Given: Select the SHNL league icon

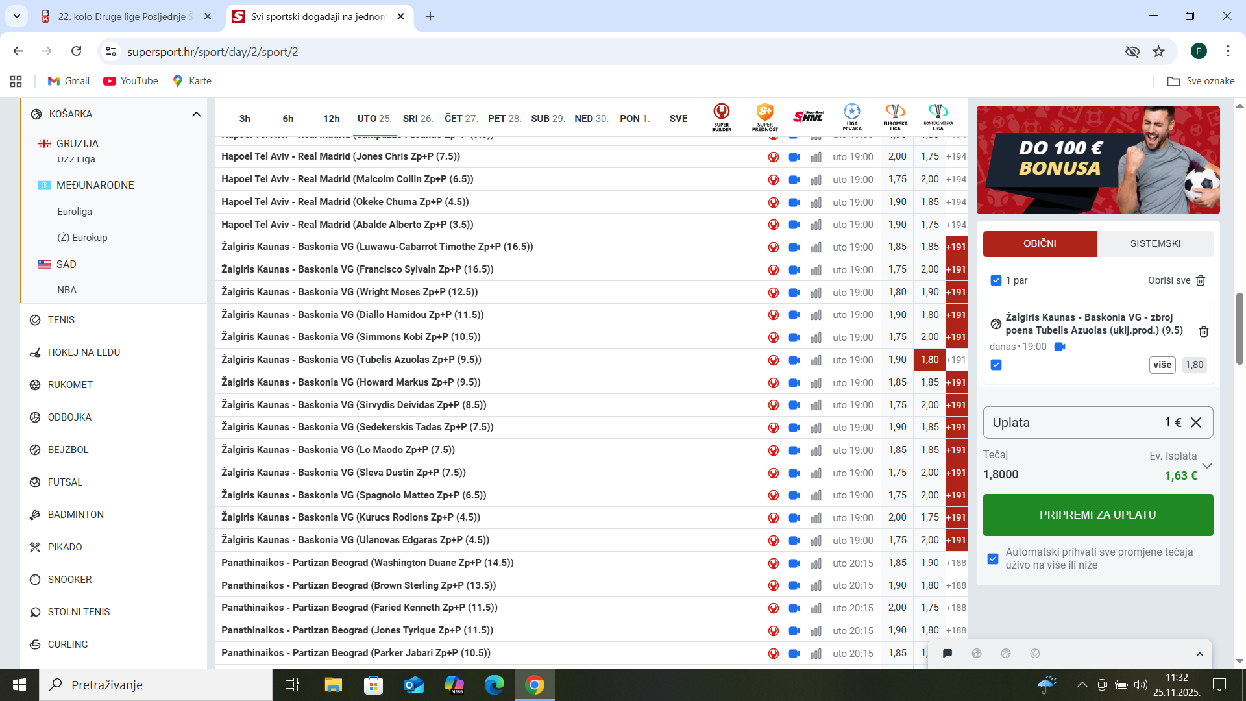Looking at the screenshot, I should point(808,117).
